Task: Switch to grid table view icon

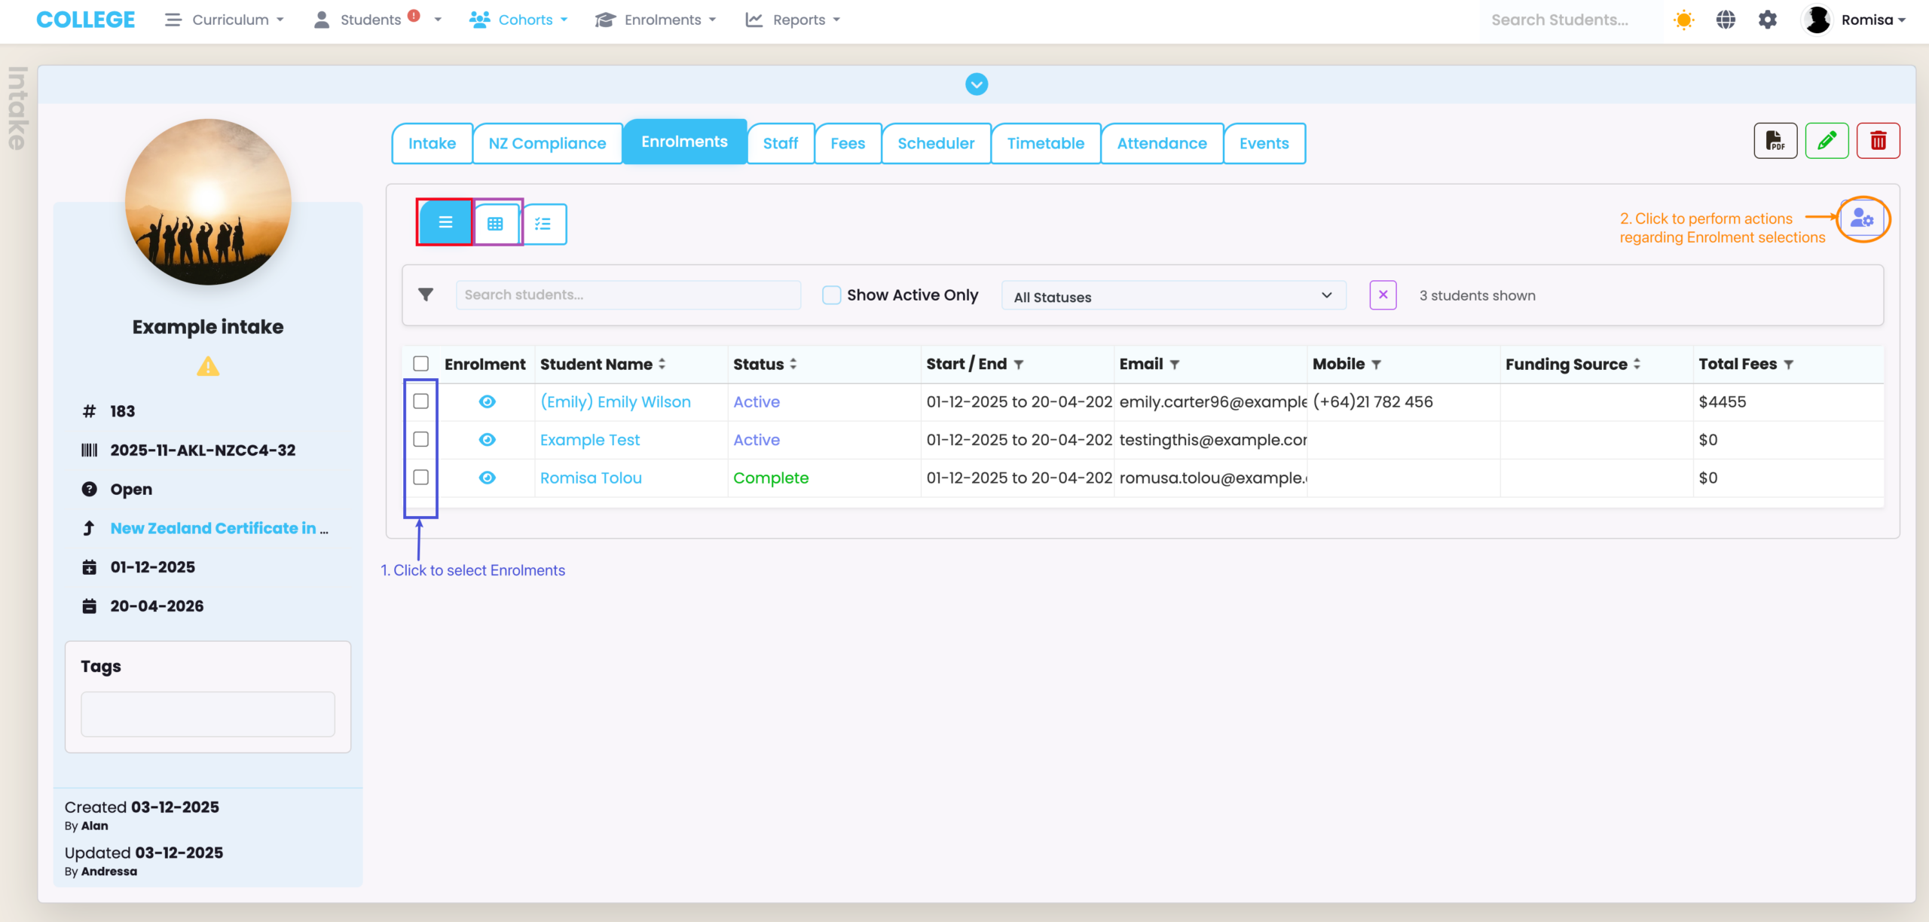Action: (495, 224)
